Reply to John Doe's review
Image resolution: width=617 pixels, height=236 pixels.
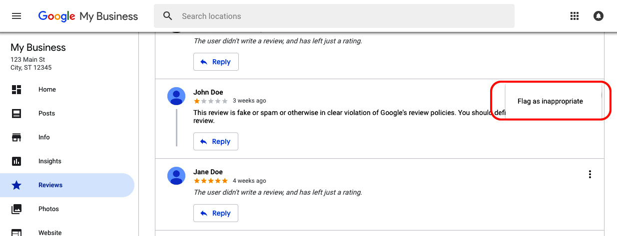coord(216,141)
